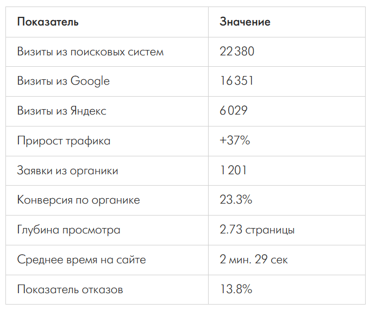Click the 13.8% bounce rate value

pos(236,290)
